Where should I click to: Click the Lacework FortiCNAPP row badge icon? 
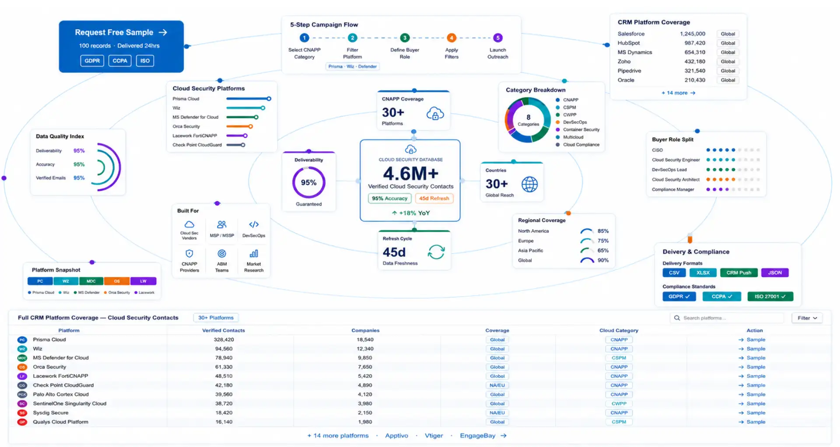pyautogui.click(x=22, y=376)
